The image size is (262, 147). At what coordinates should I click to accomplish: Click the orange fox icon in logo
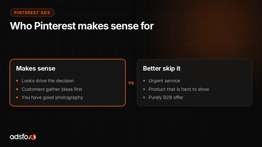[33, 137]
